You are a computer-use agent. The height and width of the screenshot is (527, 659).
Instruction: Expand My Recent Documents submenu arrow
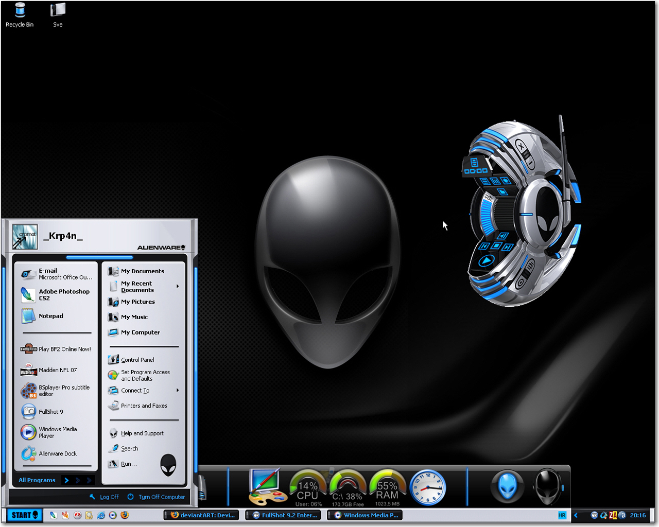(x=178, y=286)
